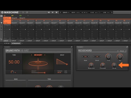Image resolution: width=131 pixels, height=98 pixels.
Task: Mute the Sound 2 channel
Action: pos(13,39)
